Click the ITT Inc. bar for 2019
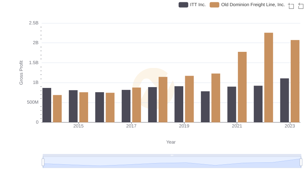Screen dimensions: 308x177 pos(179,104)
